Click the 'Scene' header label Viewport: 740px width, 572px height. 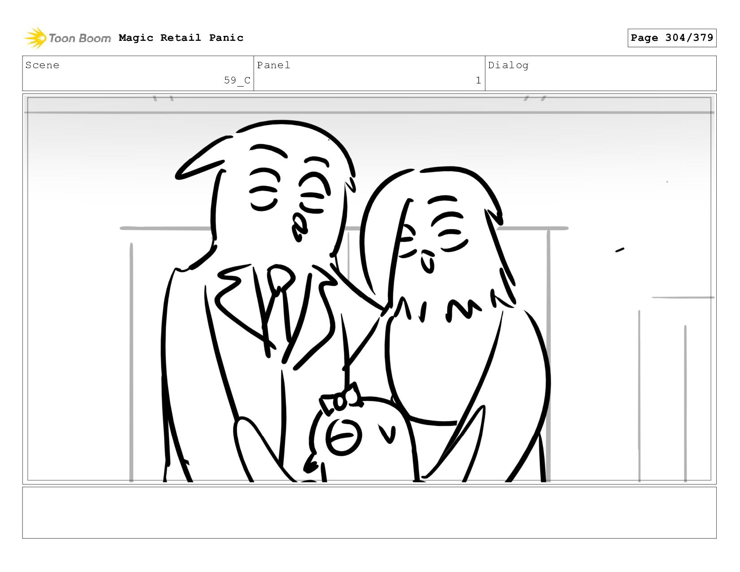click(x=42, y=65)
